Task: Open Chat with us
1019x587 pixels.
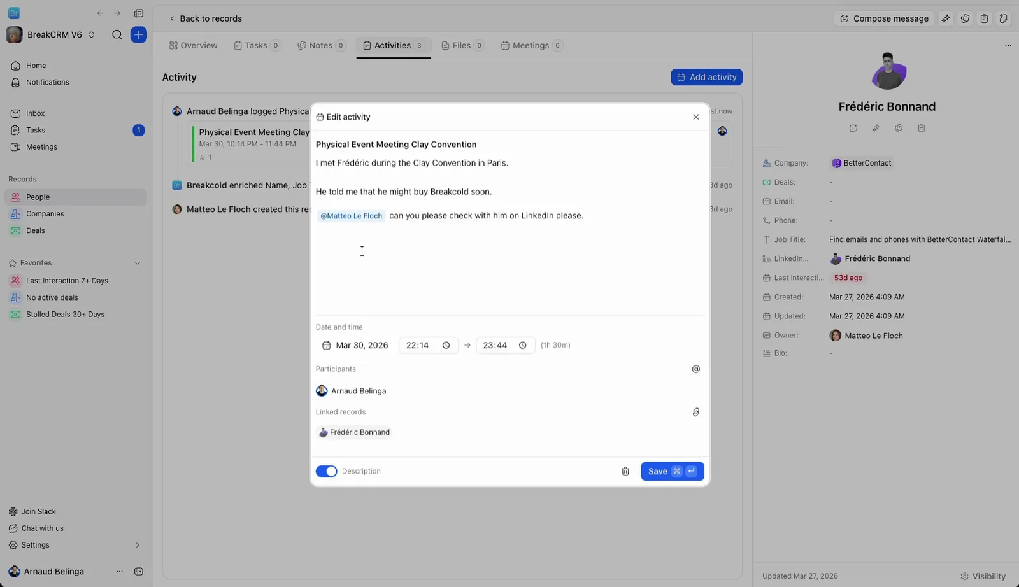Action: point(36,528)
